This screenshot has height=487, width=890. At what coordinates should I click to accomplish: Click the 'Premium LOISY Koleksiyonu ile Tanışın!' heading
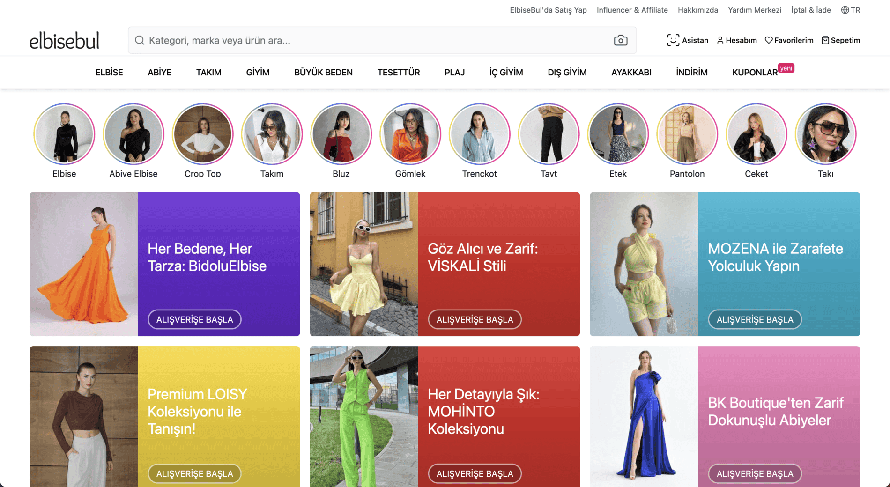197,411
